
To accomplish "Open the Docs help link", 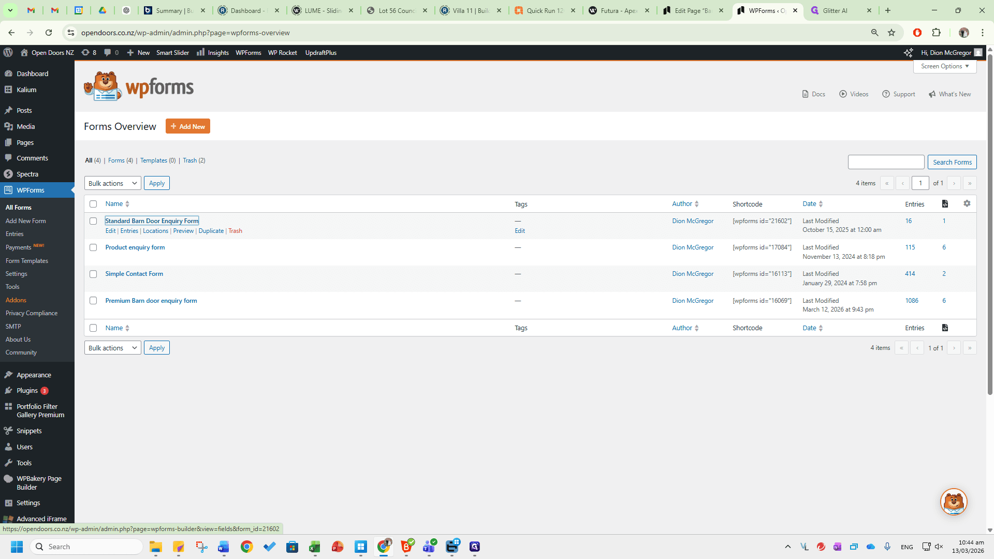I will pos(814,94).
